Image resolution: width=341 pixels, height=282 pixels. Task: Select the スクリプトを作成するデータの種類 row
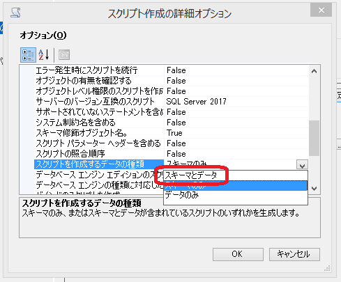click(x=99, y=164)
